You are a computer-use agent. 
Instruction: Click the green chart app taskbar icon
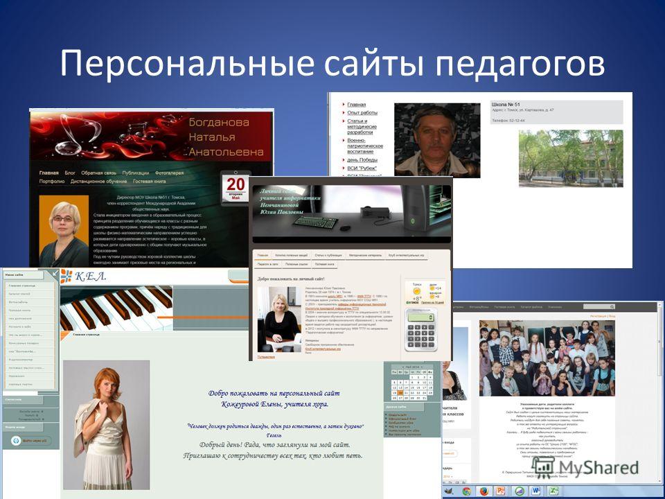tap(519, 491)
